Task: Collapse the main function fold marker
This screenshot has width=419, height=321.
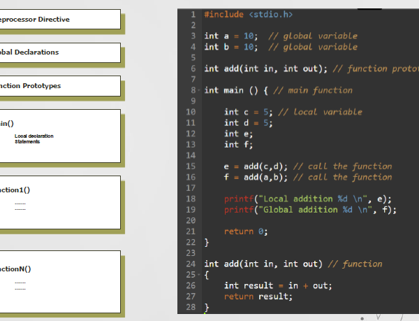Action: coord(200,91)
